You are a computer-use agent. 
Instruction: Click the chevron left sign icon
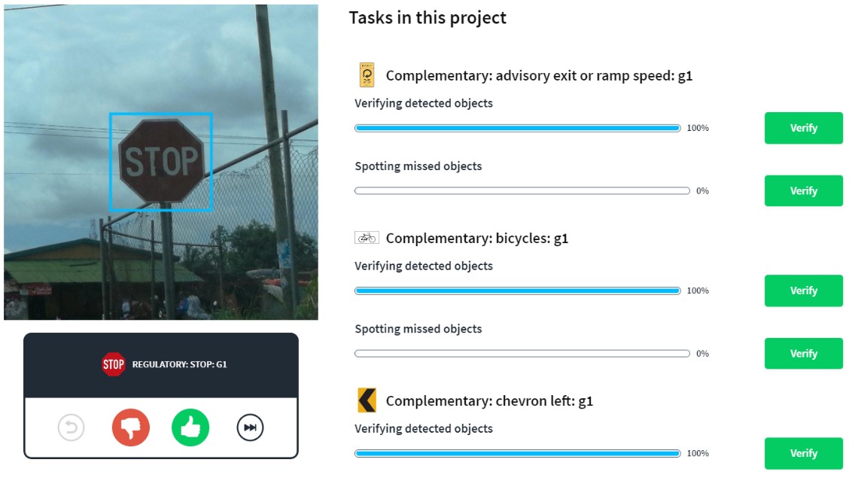coord(367,400)
